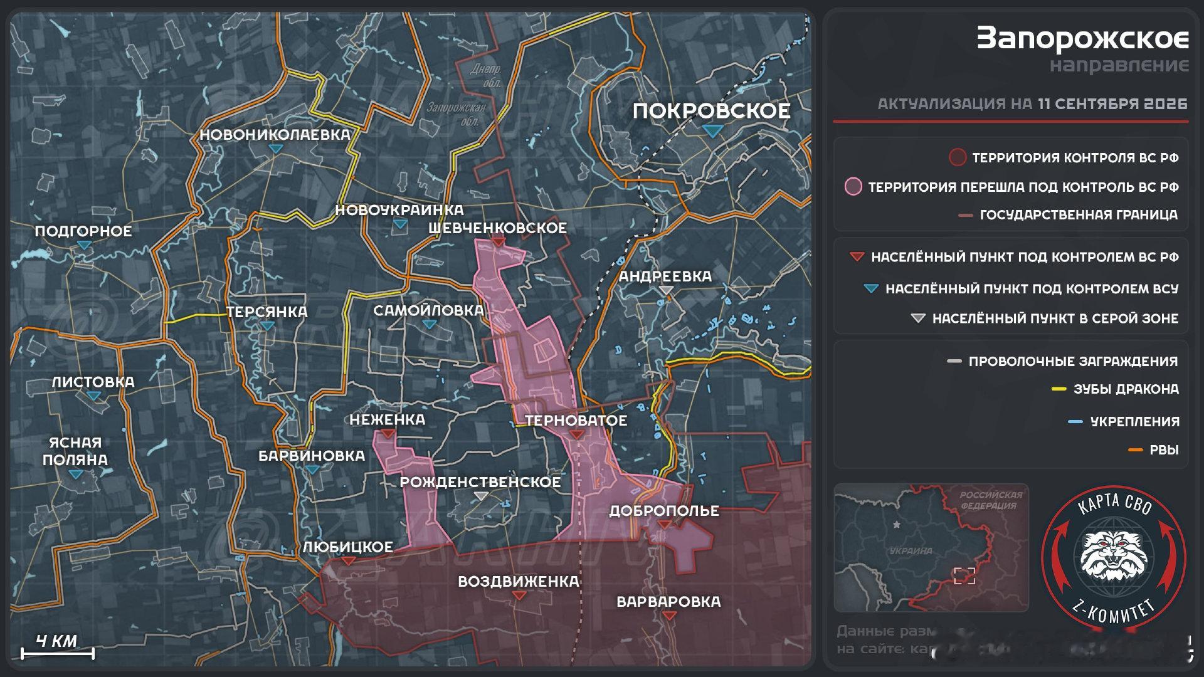
Task: Select the Andreevka grey zone marker
Action: tap(666, 290)
